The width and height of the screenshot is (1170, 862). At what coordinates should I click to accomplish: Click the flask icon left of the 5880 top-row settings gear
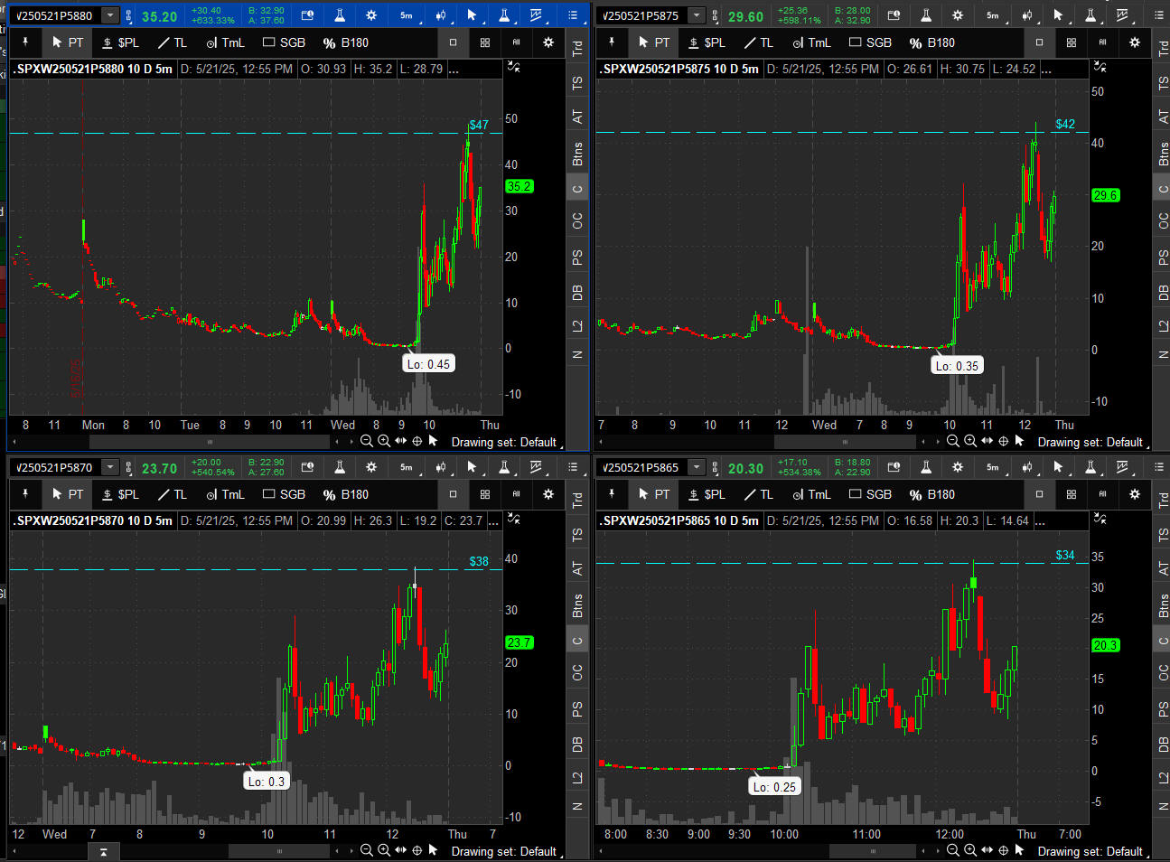point(340,15)
